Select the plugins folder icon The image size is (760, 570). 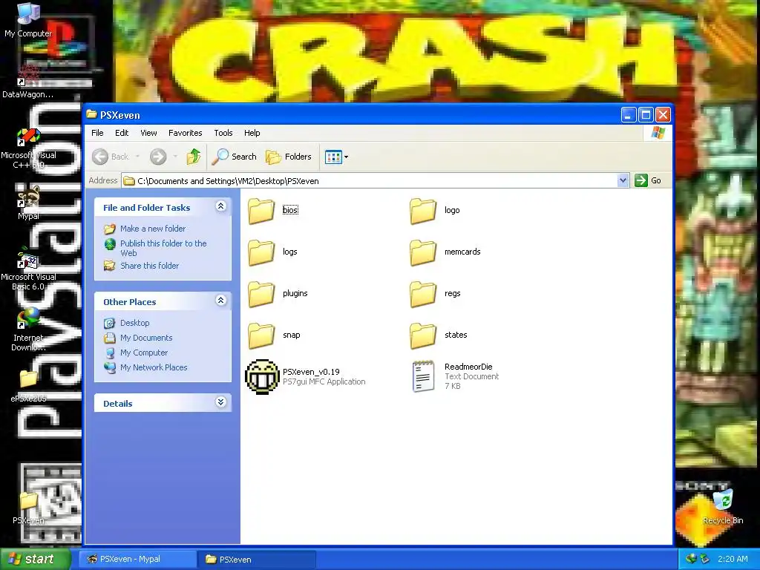pos(261,294)
